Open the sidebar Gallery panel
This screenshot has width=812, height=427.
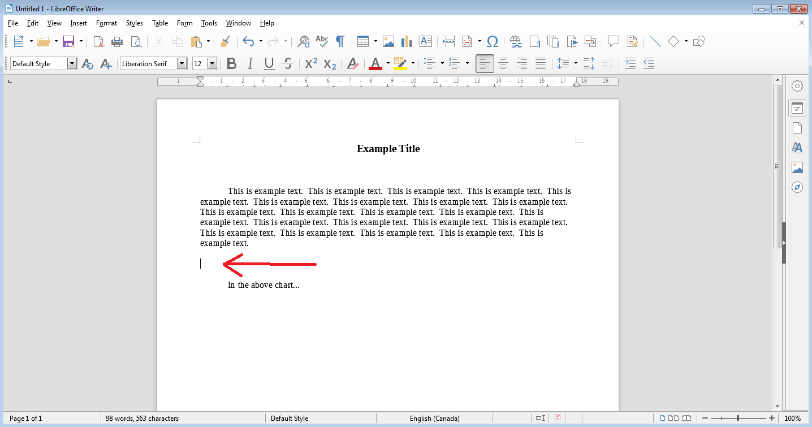pos(797,167)
